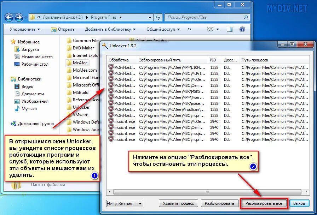Select the McAfee folder
317x215 pixels.
coord(77,63)
